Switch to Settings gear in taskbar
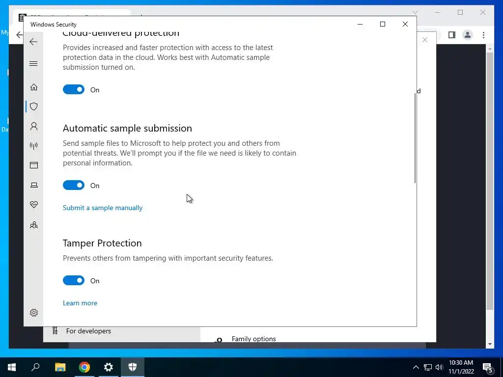This screenshot has height=377, width=503. (x=109, y=367)
